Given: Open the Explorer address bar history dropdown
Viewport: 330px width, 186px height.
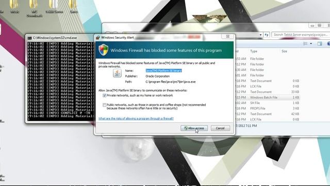Looking at the screenshot, I should (260, 35).
